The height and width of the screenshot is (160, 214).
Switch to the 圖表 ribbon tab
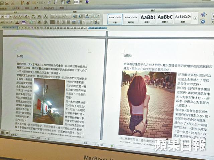point(36,8)
